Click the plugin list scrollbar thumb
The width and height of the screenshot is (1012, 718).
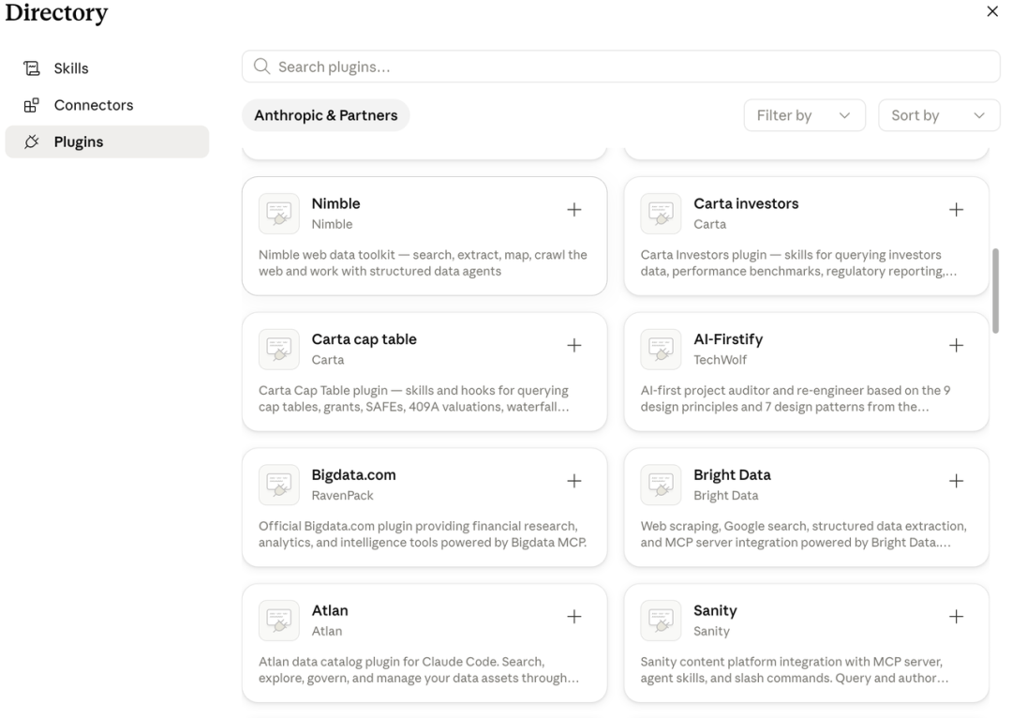click(x=995, y=291)
